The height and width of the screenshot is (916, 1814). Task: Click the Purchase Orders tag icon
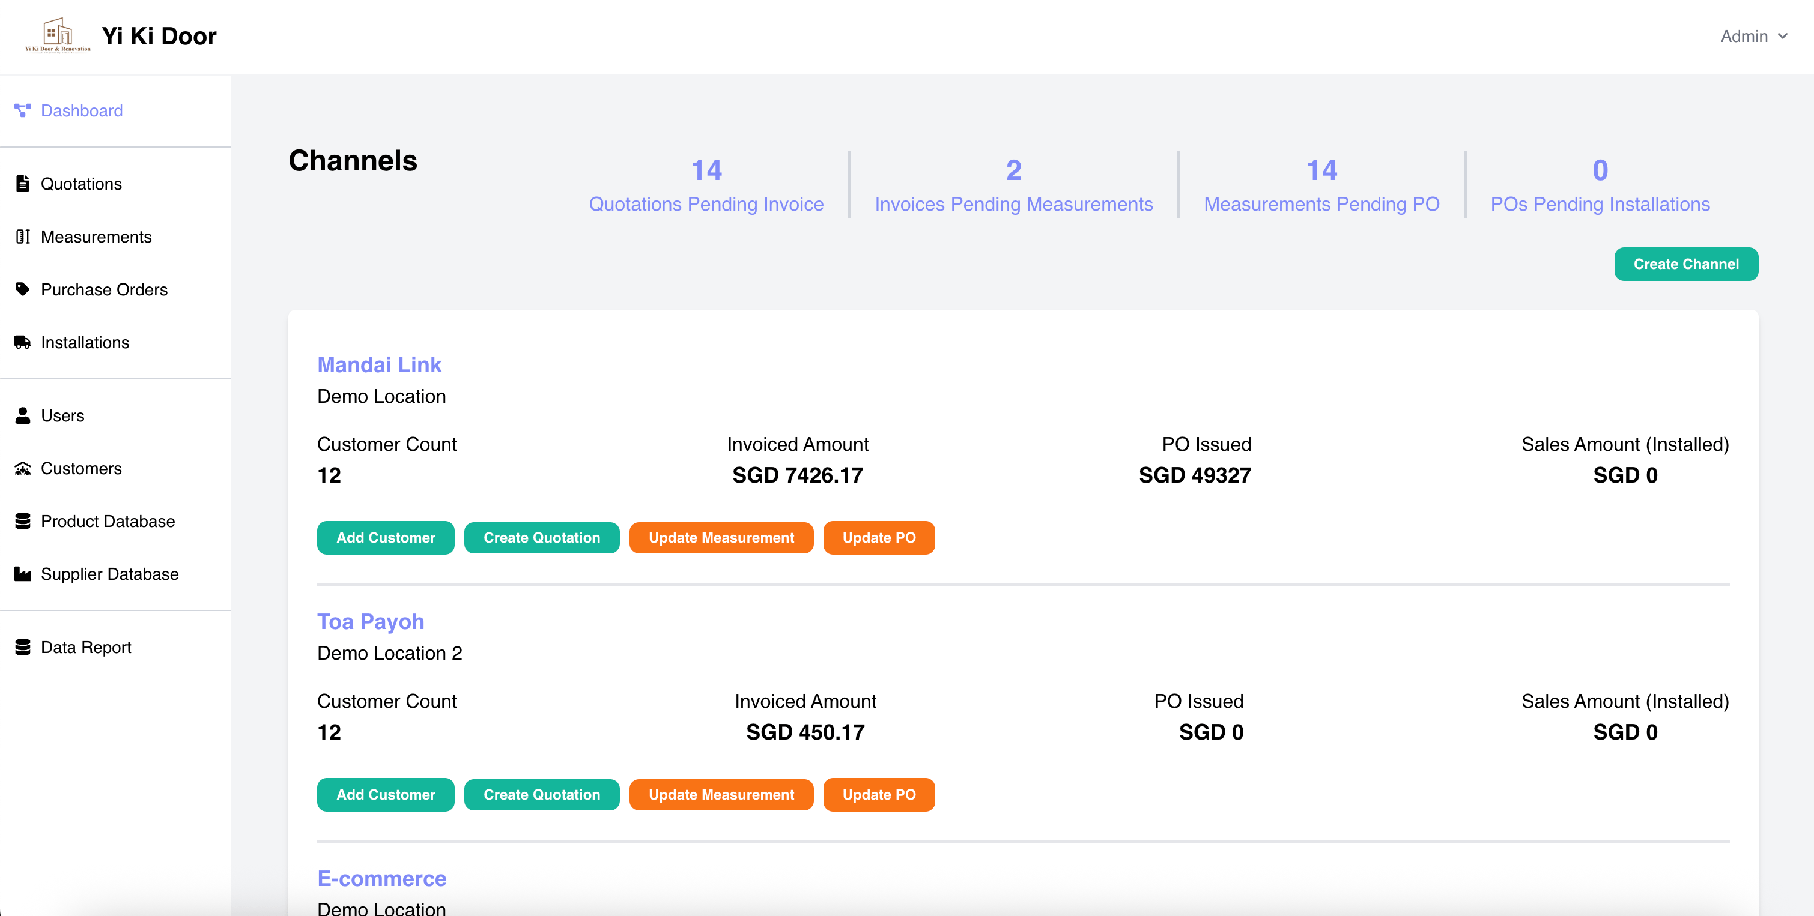click(x=23, y=289)
